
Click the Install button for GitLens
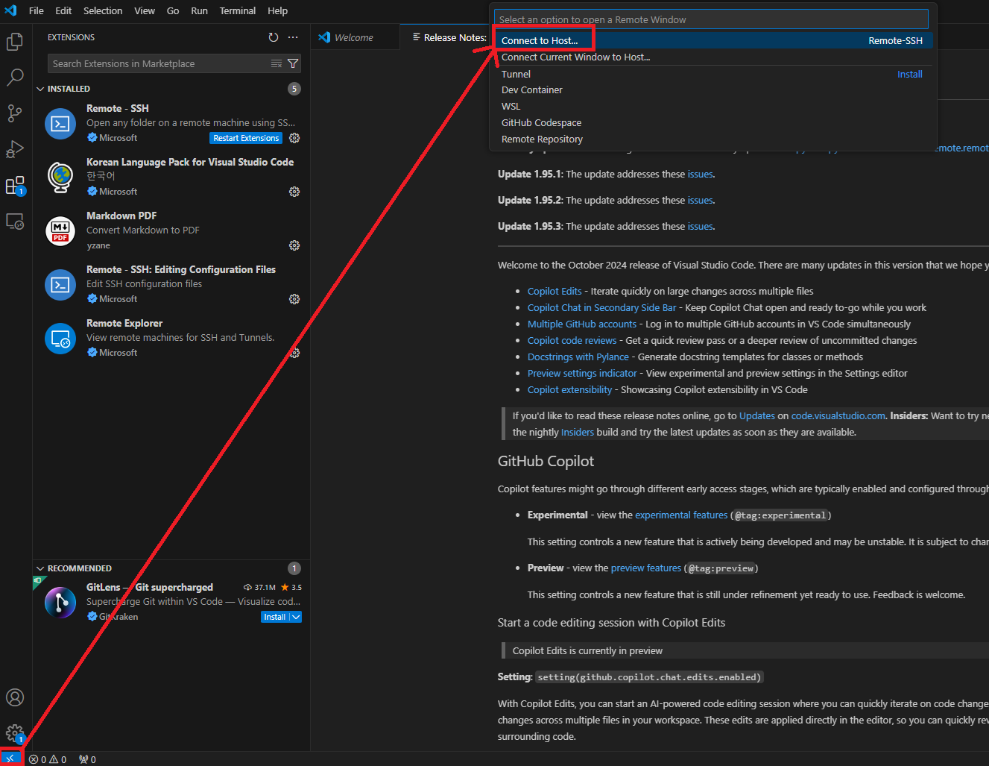(275, 617)
